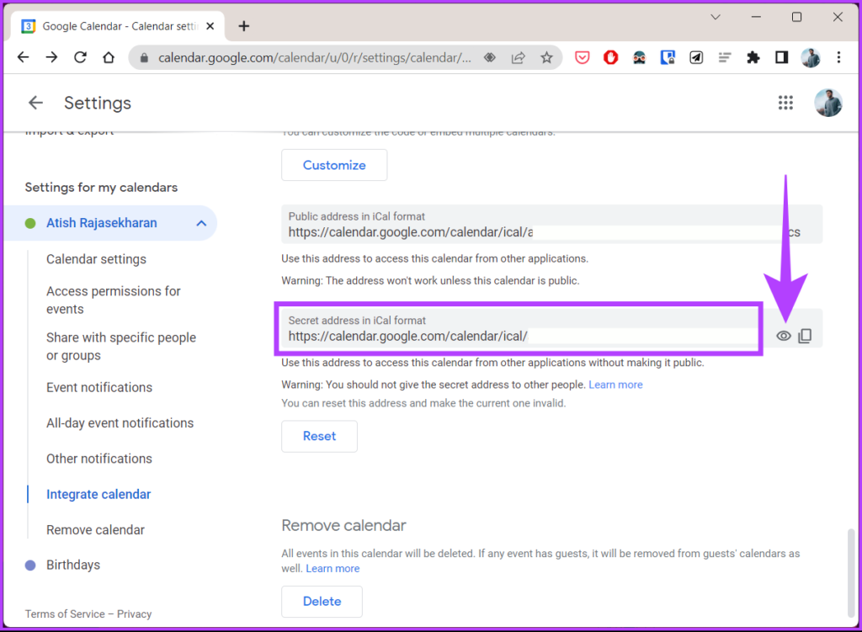Open the Integrate calendar section
Image resolution: width=862 pixels, height=632 pixels.
[98, 495]
